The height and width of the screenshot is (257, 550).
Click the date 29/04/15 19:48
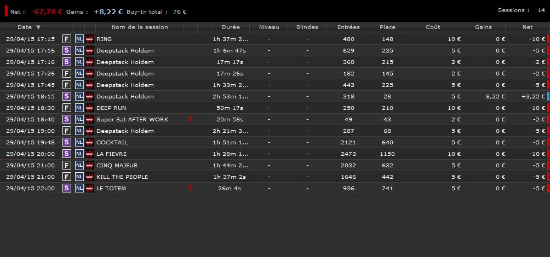click(x=31, y=142)
